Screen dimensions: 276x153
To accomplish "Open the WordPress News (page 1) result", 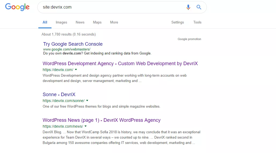I will 102,120.
